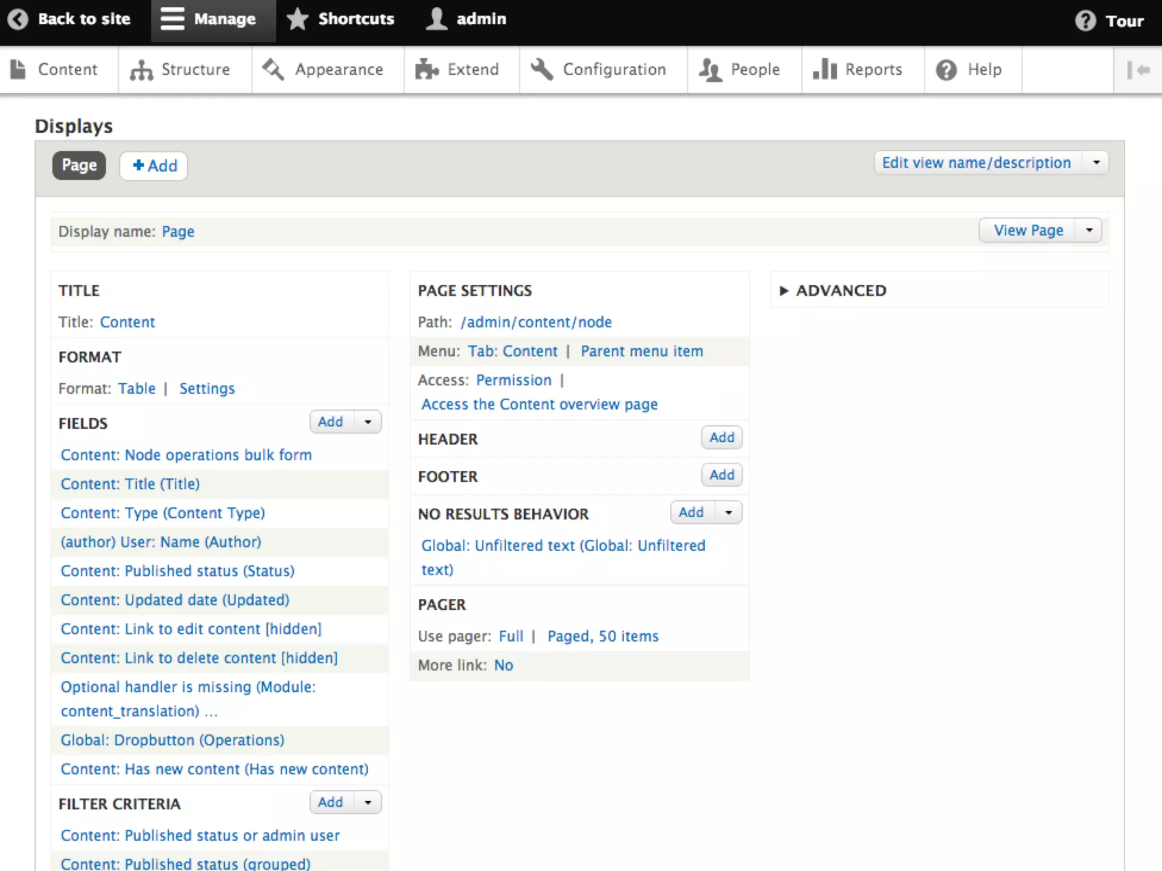Viewport: 1162px width, 871px height.
Task: Click the toolbar orientation toggle icon
Action: [1138, 70]
